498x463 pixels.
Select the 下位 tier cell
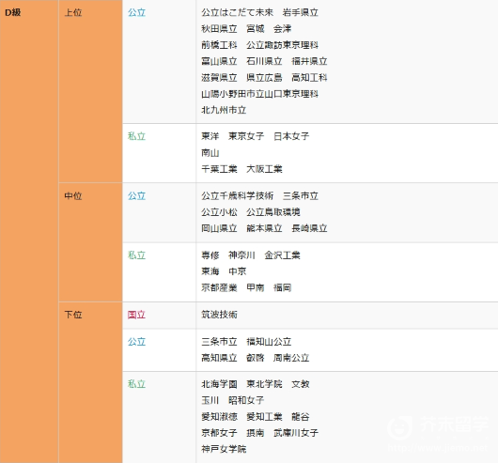pos(90,383)
